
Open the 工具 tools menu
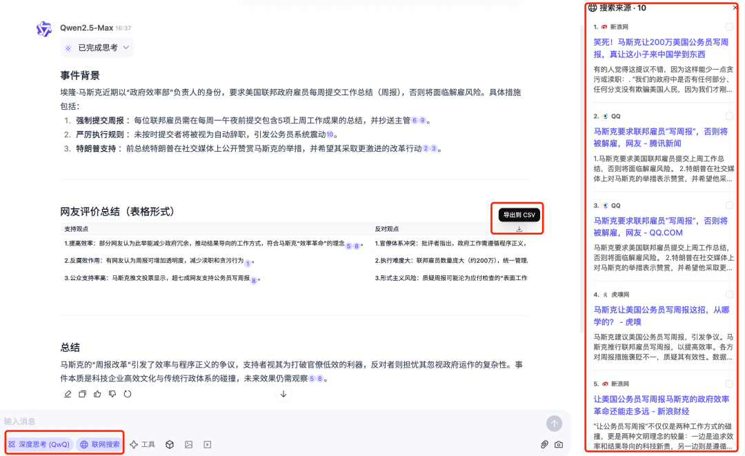click(x=142, y=444)
